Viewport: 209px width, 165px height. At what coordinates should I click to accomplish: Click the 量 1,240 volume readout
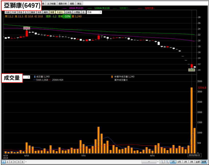pos(77,16)
